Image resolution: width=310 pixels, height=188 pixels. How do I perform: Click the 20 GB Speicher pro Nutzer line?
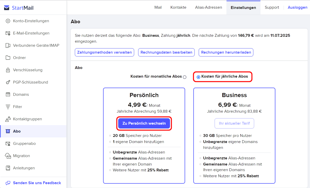click(x=137, y=136)
